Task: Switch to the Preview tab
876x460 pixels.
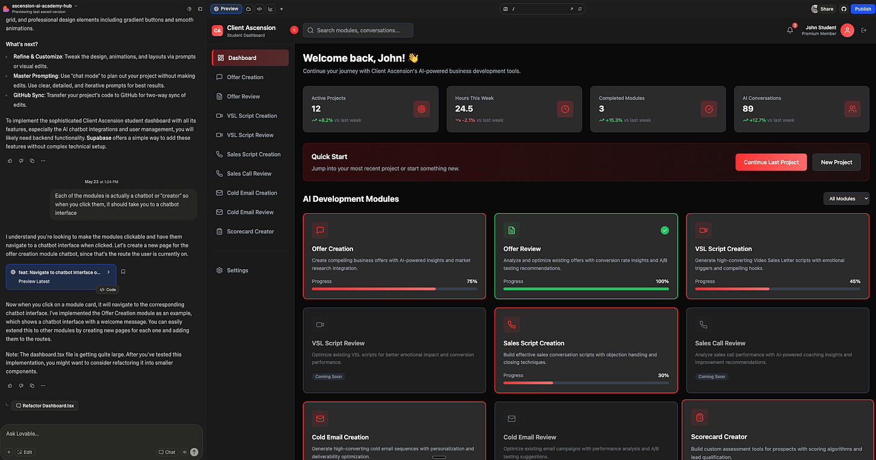Action: (226, 9)
